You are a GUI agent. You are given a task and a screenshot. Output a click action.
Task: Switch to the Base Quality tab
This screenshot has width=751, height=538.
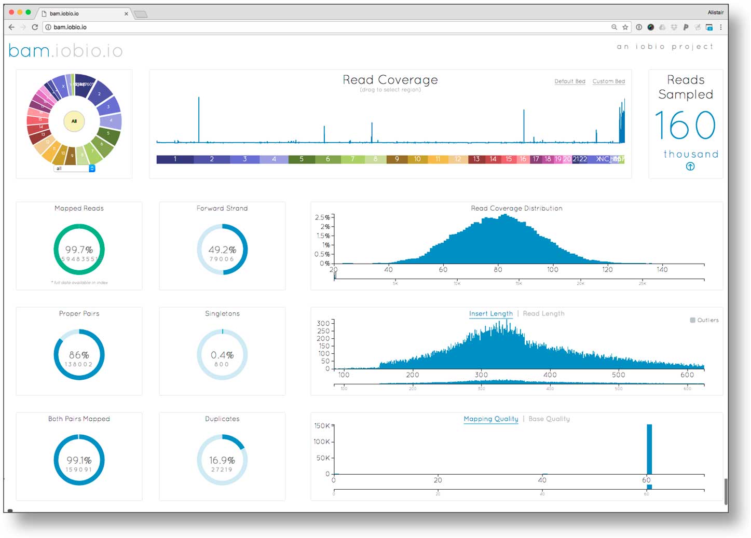click(x=549, y=419)
